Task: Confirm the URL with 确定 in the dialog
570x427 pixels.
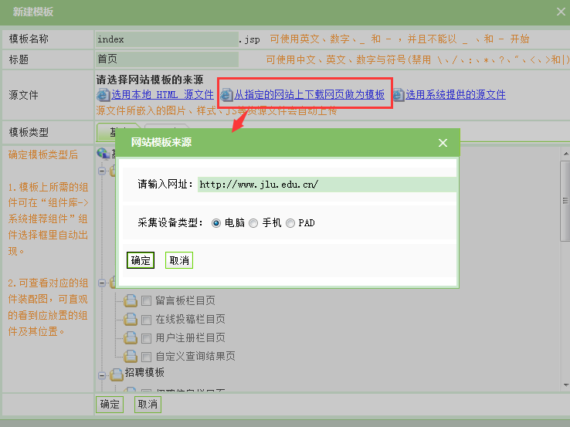Action: pyautogui.click(x=141, y=260)
